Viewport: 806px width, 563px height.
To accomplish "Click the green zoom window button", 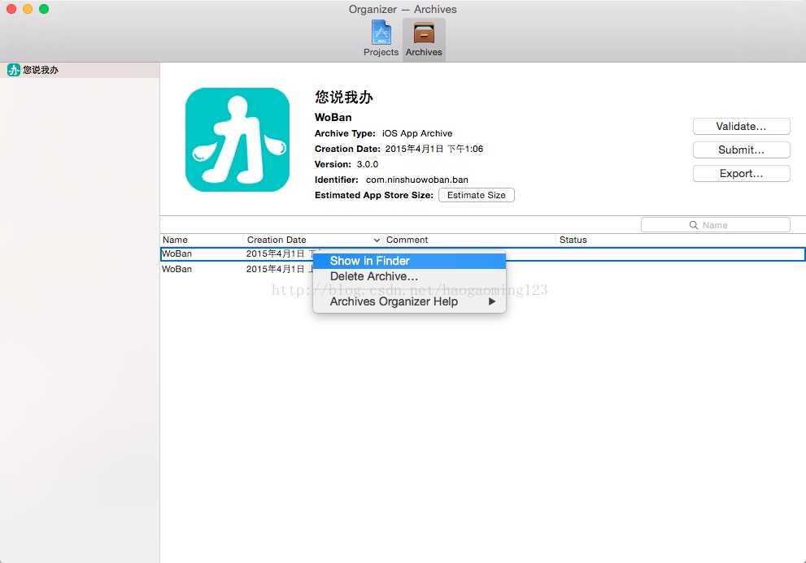I will click(44, 9).
